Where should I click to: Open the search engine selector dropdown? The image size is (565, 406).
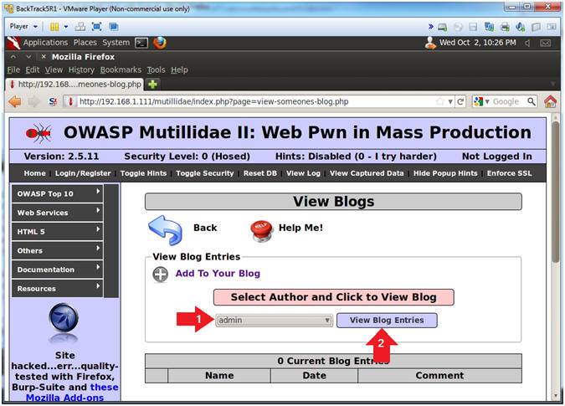(x=481, y=101)
